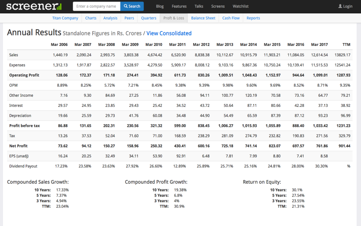Click the Mar 2017 dividend payout 30.30%
Screen dimensions: 361x226
(322, 166)
